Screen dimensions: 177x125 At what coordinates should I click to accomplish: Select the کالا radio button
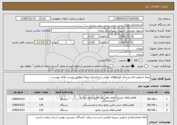140,61
